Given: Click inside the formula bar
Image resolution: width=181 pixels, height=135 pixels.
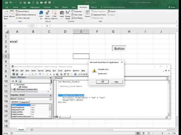Looking at the screenshot, I should [x=112, y=26].
